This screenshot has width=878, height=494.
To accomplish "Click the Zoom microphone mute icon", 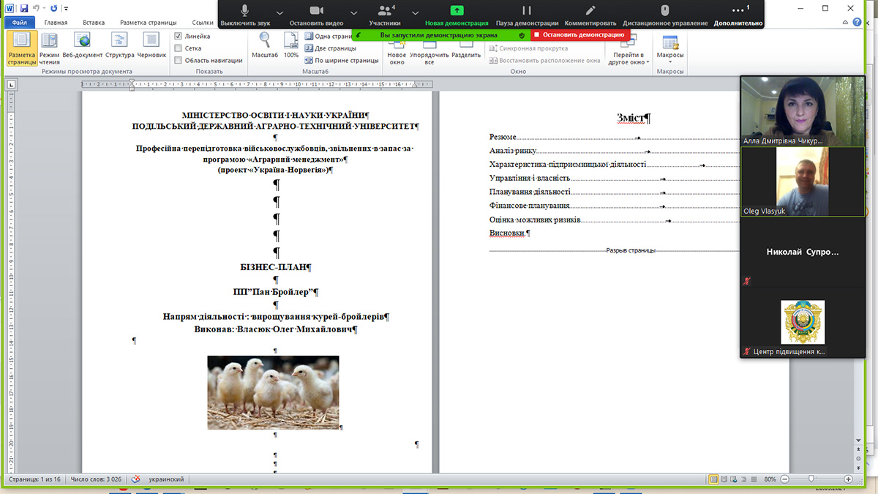I will point(244,11).
